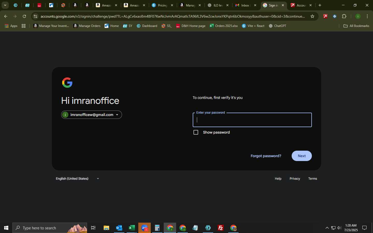Open the Vite + React bookmark
The width and height of the screenshot is (373, 233).
click(x=253, y=26)
